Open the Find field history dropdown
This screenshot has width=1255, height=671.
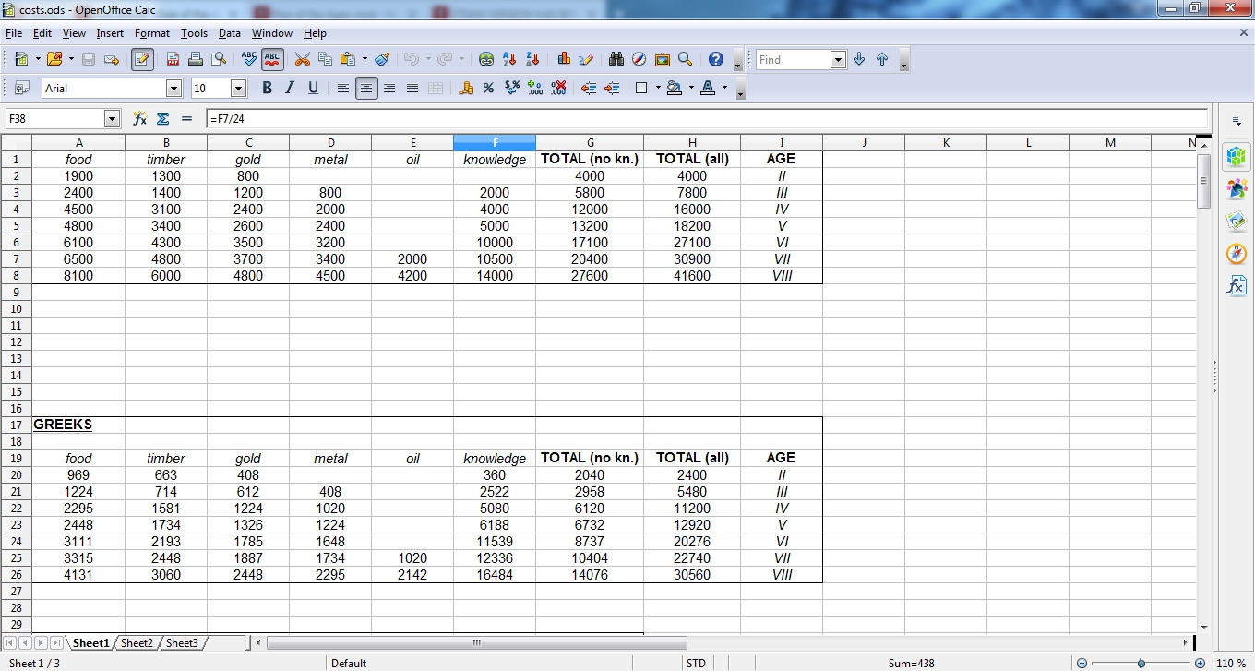(838, 59)
